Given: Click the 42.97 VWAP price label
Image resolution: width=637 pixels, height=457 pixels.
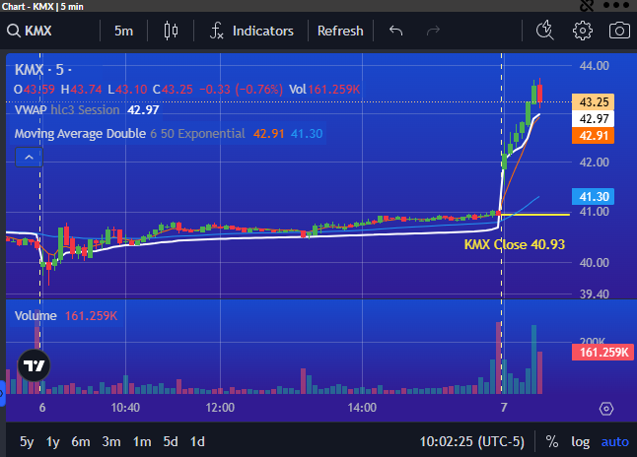Looking at the screenshot, I should tap(594, 119).
